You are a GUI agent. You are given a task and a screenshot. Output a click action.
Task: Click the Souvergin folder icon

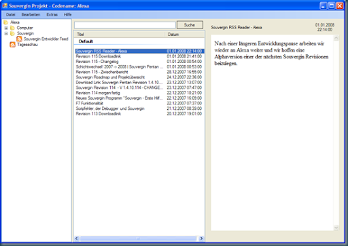tap(12, 33)
